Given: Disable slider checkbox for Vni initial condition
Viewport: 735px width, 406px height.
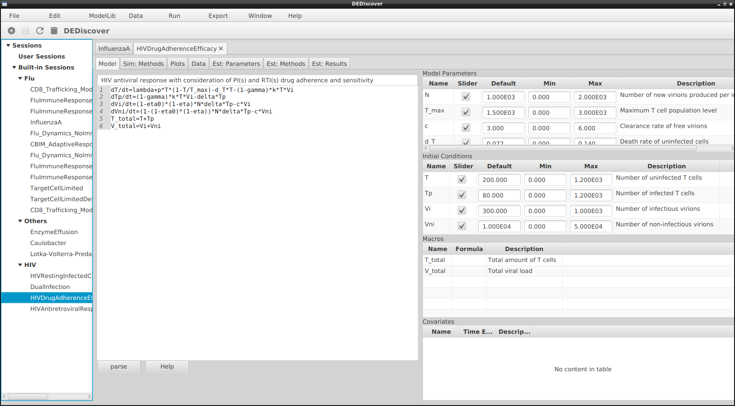Looking at the screenshot, I should (x=462, y=226).
